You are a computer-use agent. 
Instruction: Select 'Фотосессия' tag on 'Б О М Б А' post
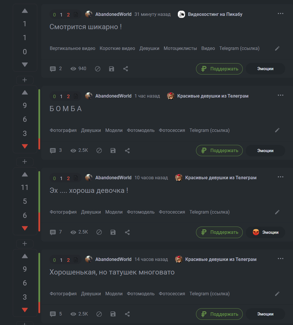pyautogui.click(x=172, y=130)
